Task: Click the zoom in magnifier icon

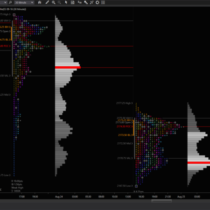Action: [x=54, y=2]
